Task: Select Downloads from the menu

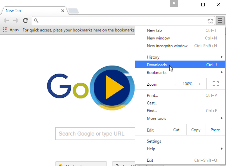Action: [x=157, y=65]
